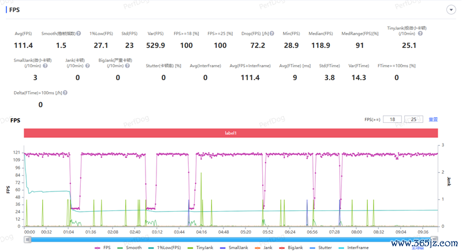462x252 pixels.
Task: Toggle the Stutter series in legend
Action: tap(321, 248)
